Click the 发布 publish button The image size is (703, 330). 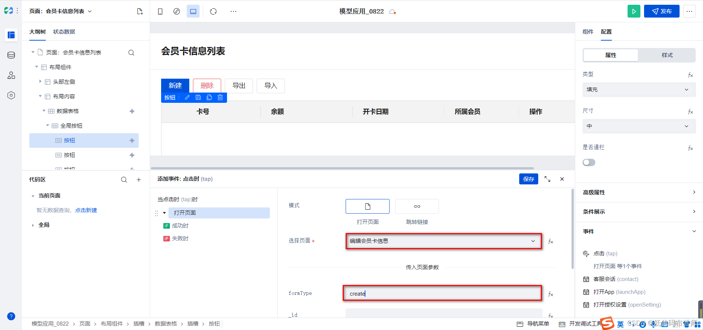[x=662, y=11]
